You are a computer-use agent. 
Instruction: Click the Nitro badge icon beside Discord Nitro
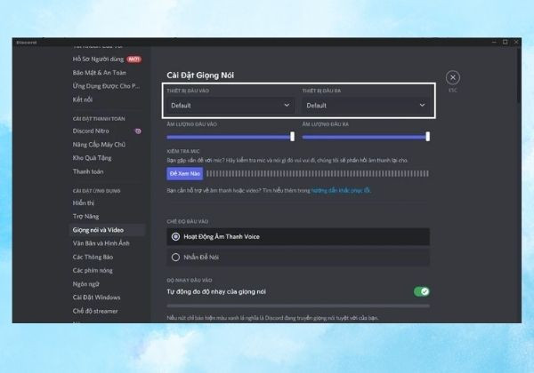click(138, 131)
